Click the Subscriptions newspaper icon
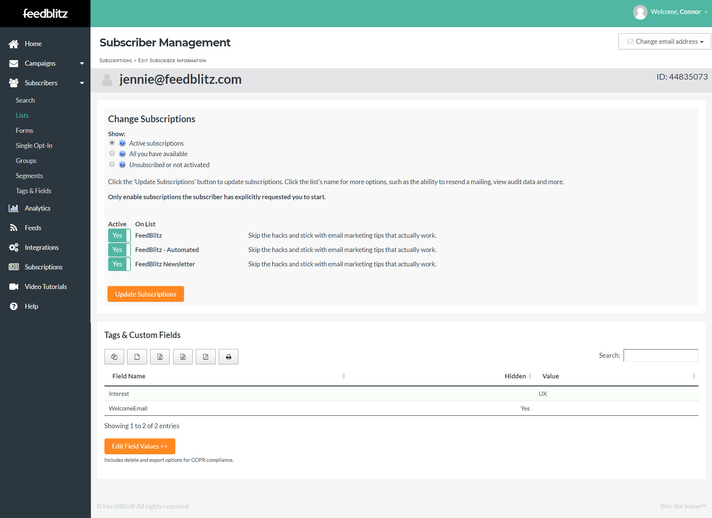 14,267
